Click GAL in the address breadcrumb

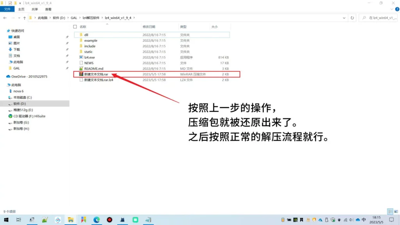pyautogui.click(x=74, y=18)
